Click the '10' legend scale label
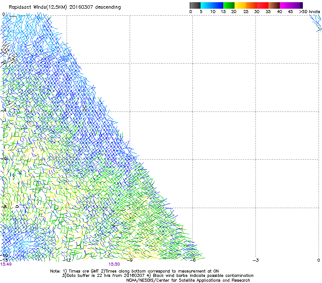This screenshot has height=283, width=322. pos(213,12)
